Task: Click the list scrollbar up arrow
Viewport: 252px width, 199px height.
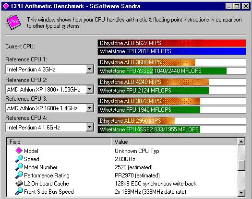Action: pos(241,141)
